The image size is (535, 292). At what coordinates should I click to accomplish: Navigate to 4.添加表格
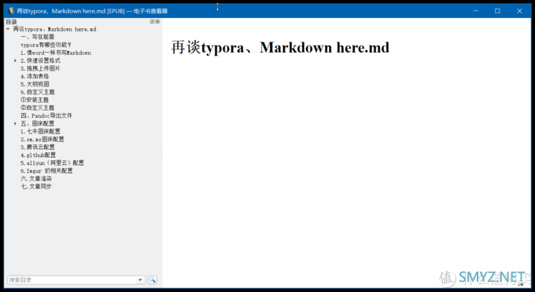tap(35, 76)
